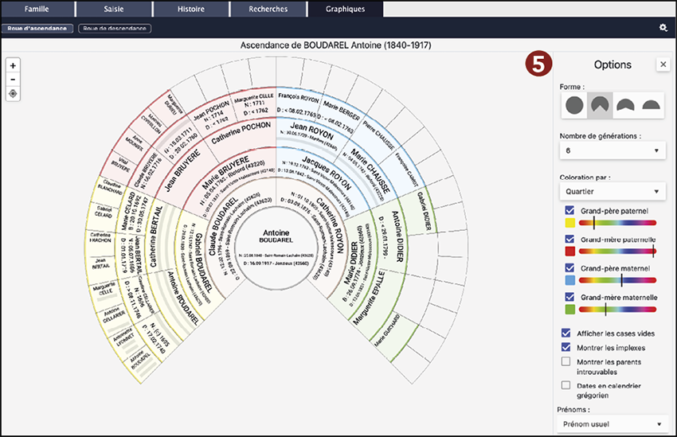Select the Graphiques tab
This screenshot has height=437, width=677.
(346, 9)
